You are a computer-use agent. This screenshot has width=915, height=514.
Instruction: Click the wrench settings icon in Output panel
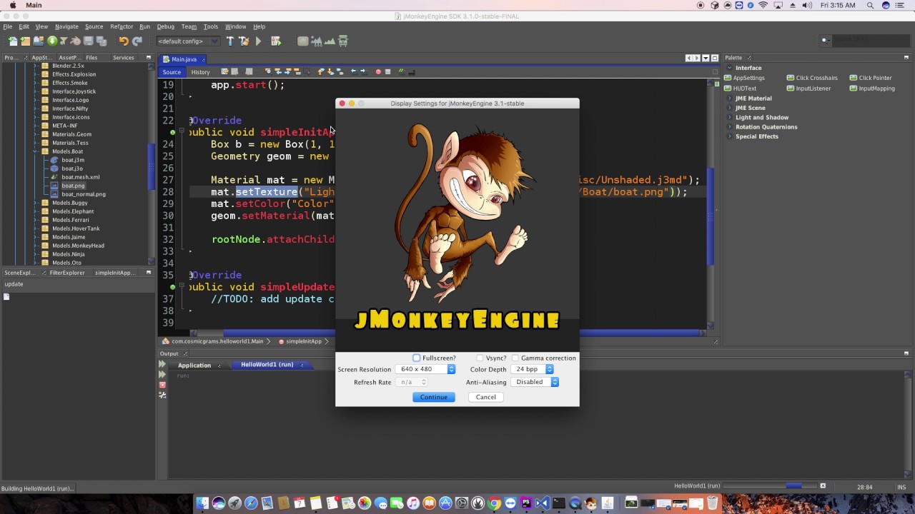162,395
